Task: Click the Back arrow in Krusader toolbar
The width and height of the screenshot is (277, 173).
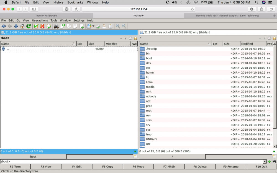Action: point(4,26)
